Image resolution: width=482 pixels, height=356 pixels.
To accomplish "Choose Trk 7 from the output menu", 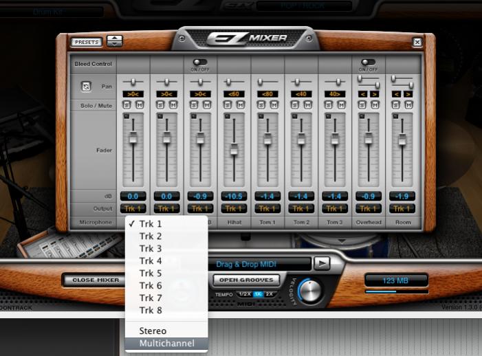I will (x=166, y=298).
